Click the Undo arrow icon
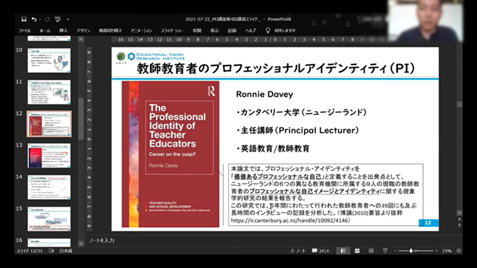Screen dimensions: 477x268 [x=34, y=20]
